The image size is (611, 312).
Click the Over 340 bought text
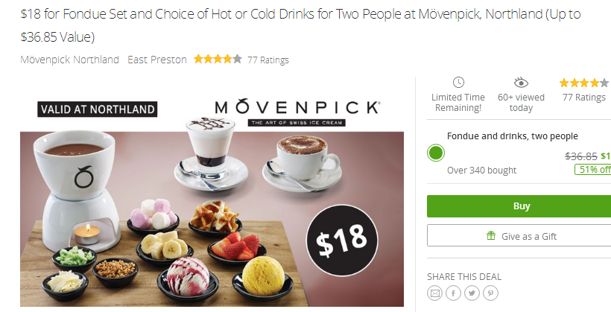[481, 171]
